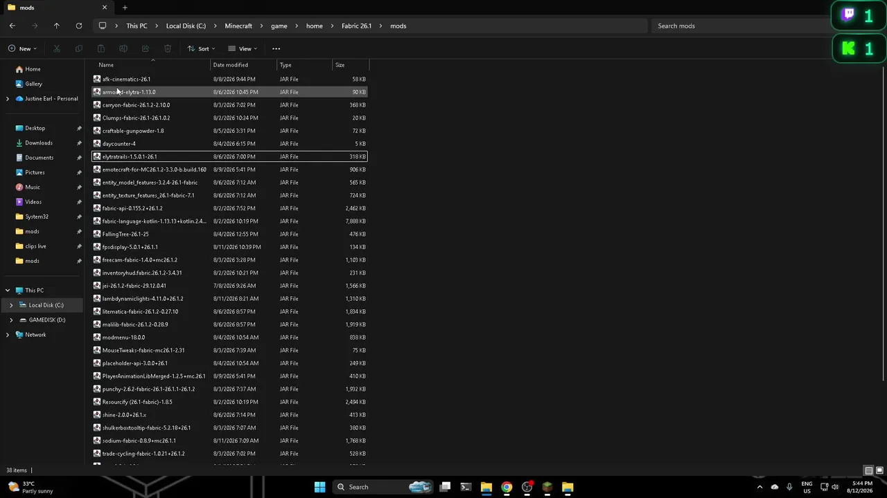Click the mods tab title
The image size is (887, 498).
tap(27, 8)
